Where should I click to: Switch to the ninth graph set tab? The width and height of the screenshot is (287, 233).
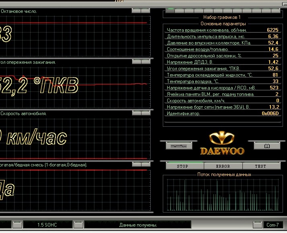[246, 11]
